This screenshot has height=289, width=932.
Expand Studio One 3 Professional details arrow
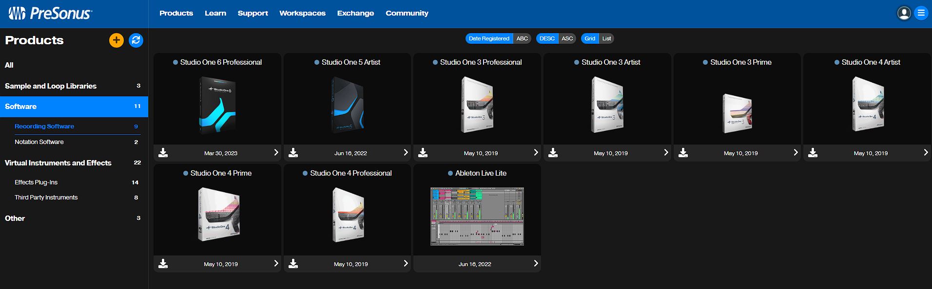coord(536,152)
